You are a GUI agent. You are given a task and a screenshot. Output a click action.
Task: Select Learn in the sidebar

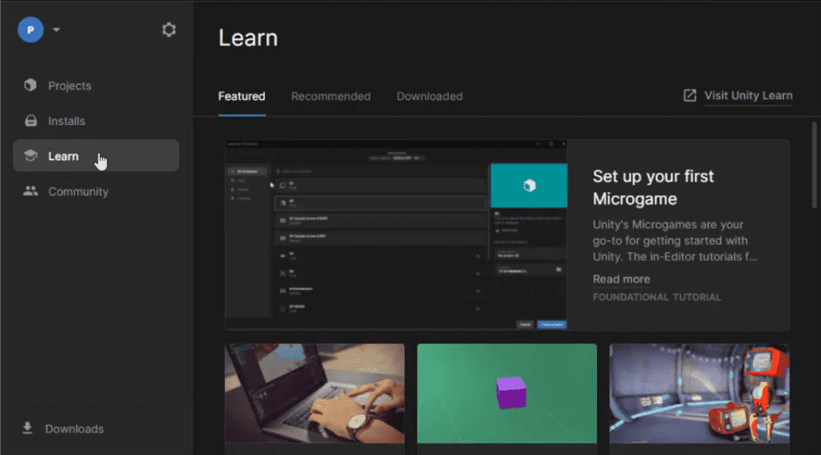[x=96, y=156]
